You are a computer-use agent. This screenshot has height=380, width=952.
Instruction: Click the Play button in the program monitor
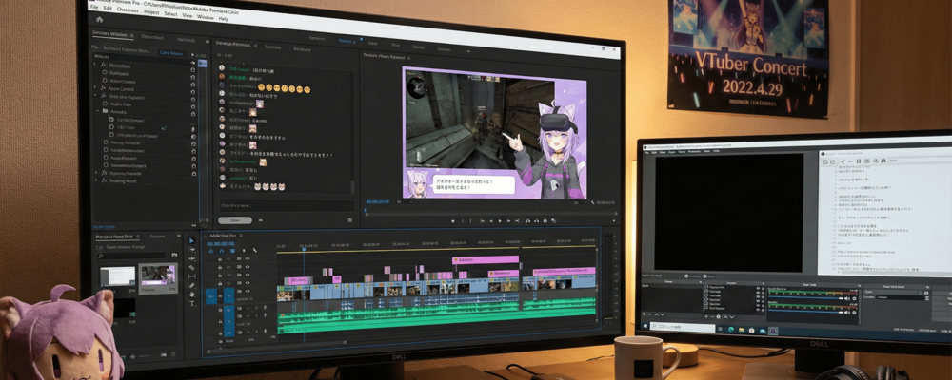[500, 221]
